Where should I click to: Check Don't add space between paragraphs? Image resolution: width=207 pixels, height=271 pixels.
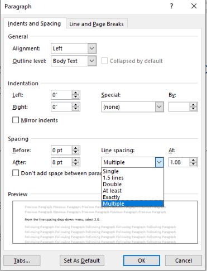[16, 173]
